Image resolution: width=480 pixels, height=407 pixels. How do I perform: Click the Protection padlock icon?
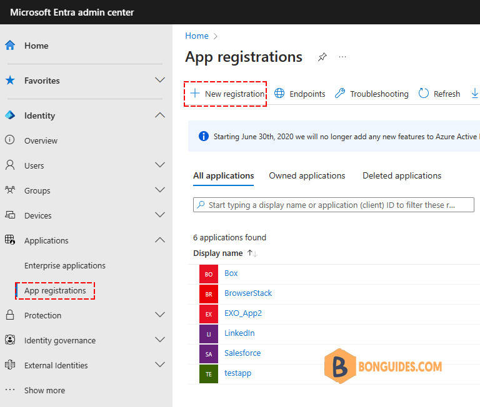tap(10, 315)
